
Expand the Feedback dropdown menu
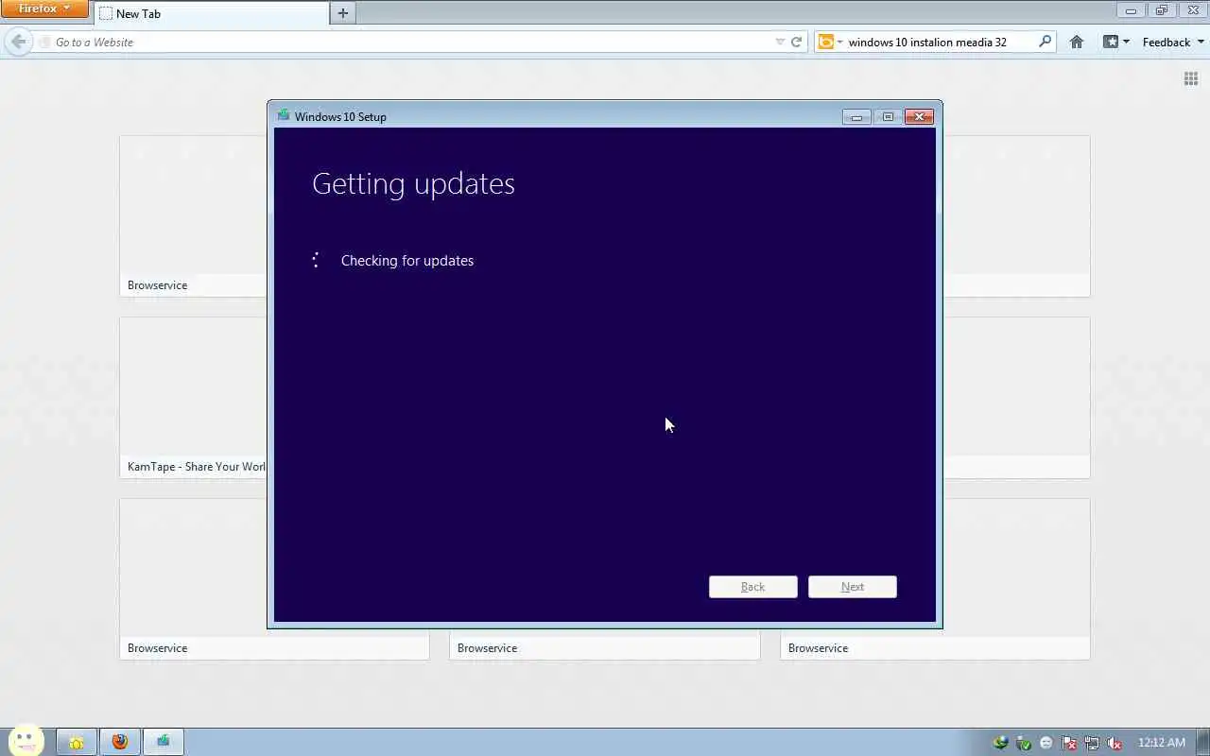tap(1173, 42)
